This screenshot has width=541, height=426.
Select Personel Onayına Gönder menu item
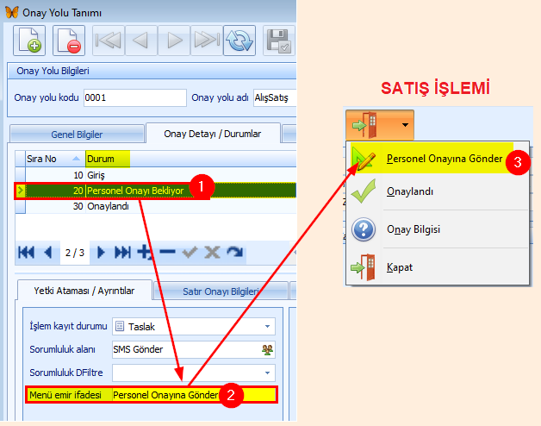click(x=444, y=160)
